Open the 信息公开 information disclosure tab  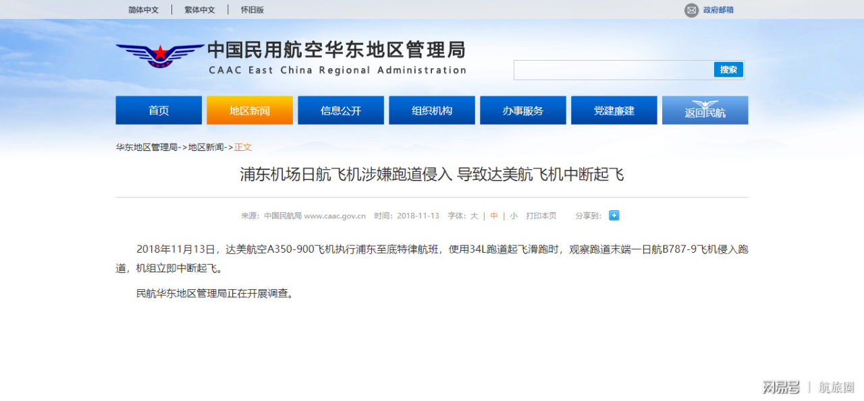pyautogui.click(x=341, y=111)
